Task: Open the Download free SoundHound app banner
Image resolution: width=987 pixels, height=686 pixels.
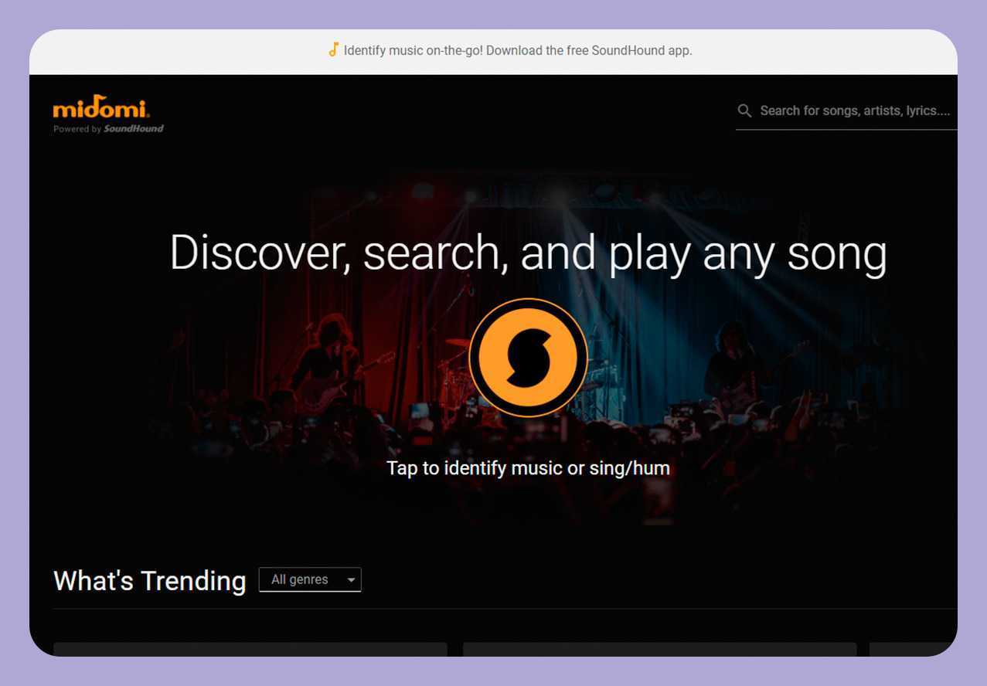Action: tap(518, 51)
